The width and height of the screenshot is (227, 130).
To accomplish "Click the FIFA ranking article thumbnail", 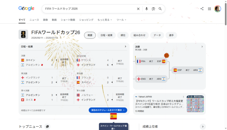I will (195, 104).
